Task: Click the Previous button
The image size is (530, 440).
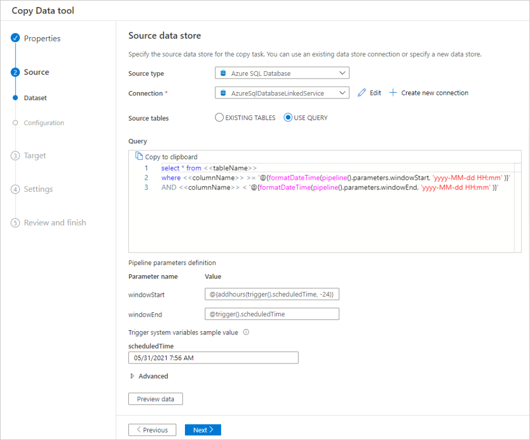Action: [x=152, y=429]
